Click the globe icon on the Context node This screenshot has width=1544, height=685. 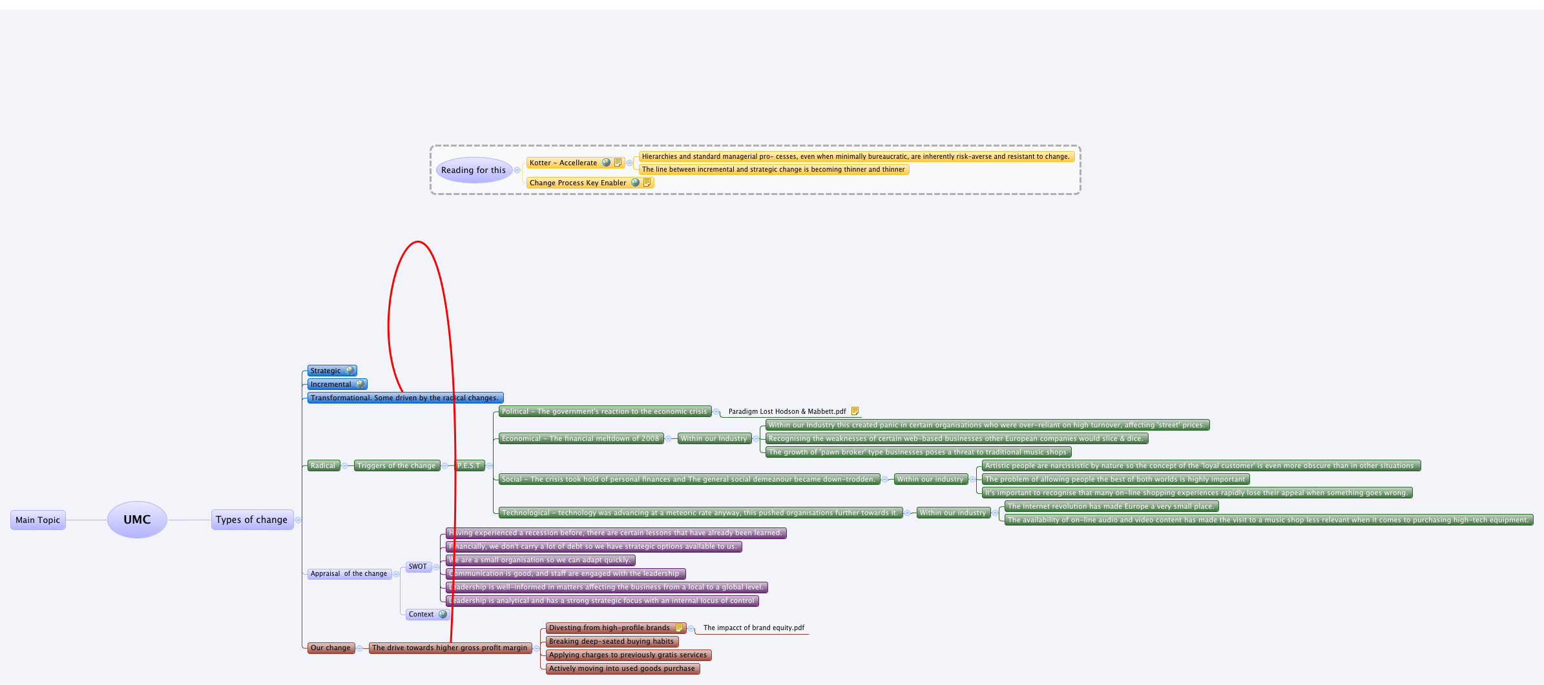443,614
